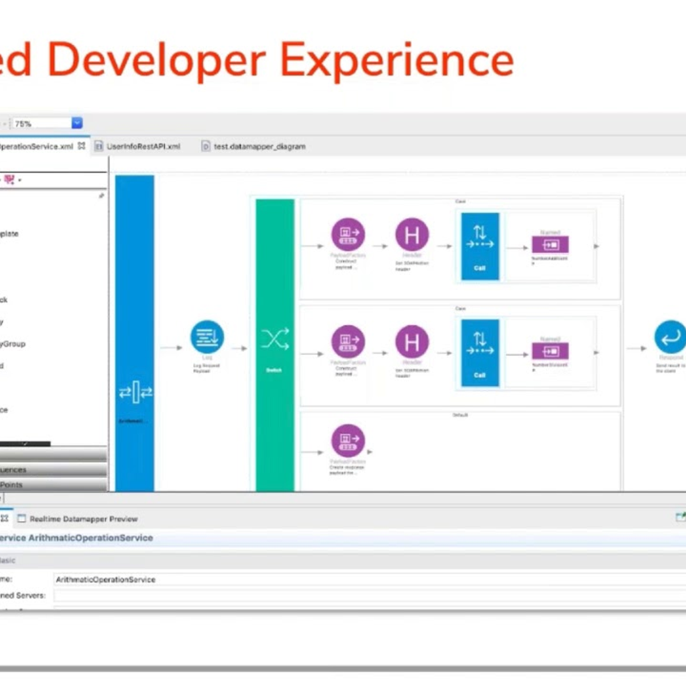686x686 pixels.
Task: Expand the EndPoints palette drawer
Action: 51,485
